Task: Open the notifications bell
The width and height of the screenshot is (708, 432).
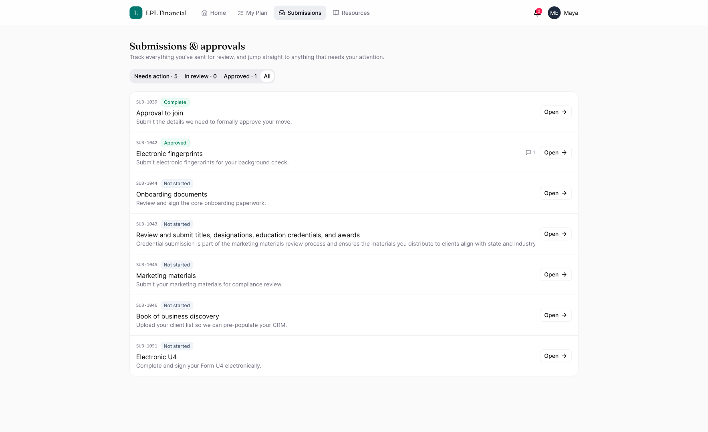Action: coord(537,13)
